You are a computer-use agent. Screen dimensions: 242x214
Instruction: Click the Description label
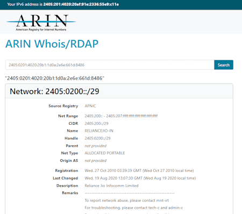click(67, 186)
